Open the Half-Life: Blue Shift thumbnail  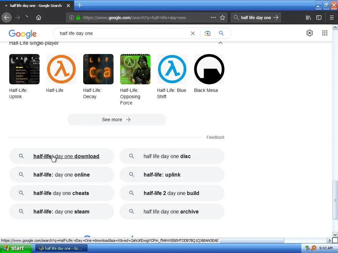coord(172,69)
